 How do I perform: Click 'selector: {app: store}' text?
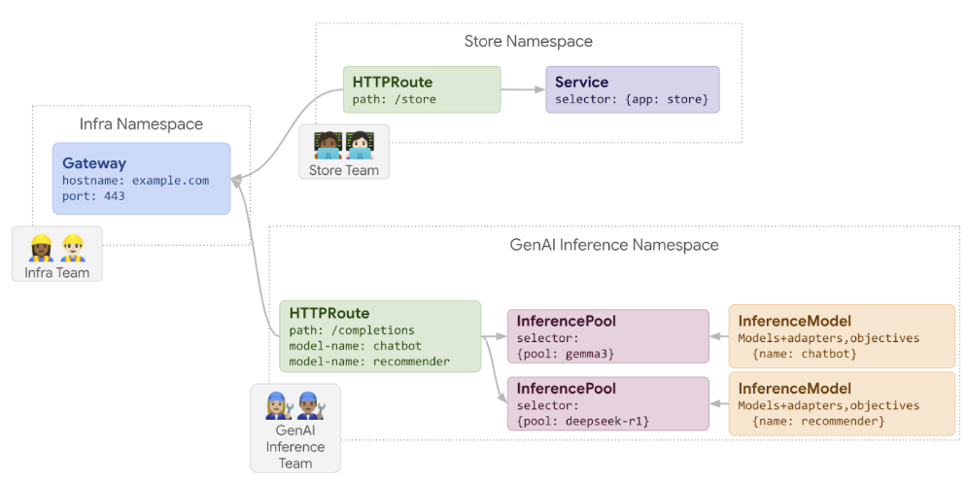632,99
